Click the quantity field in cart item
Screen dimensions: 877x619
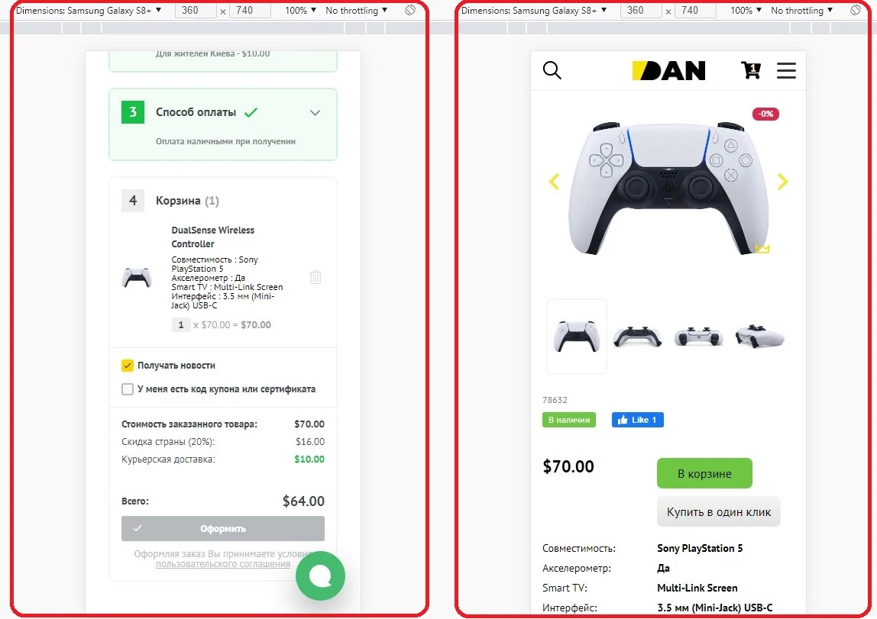[x=180, y=324]
